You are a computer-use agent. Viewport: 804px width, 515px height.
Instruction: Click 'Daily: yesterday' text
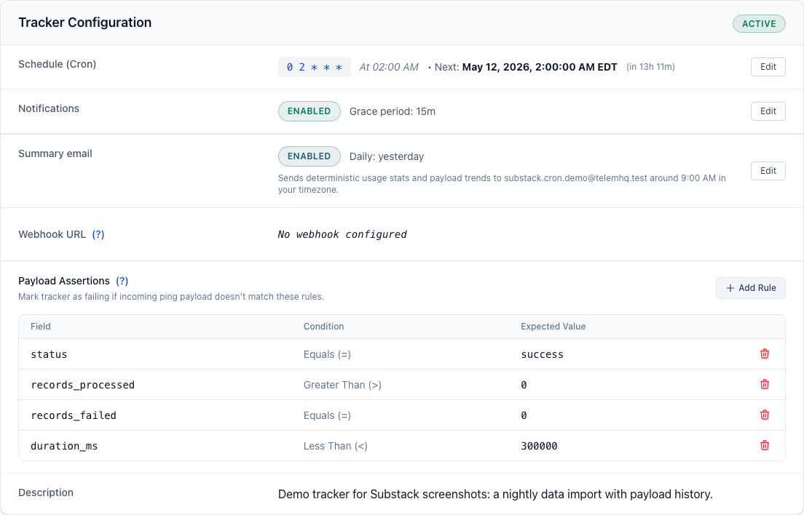tap(387, 156)
